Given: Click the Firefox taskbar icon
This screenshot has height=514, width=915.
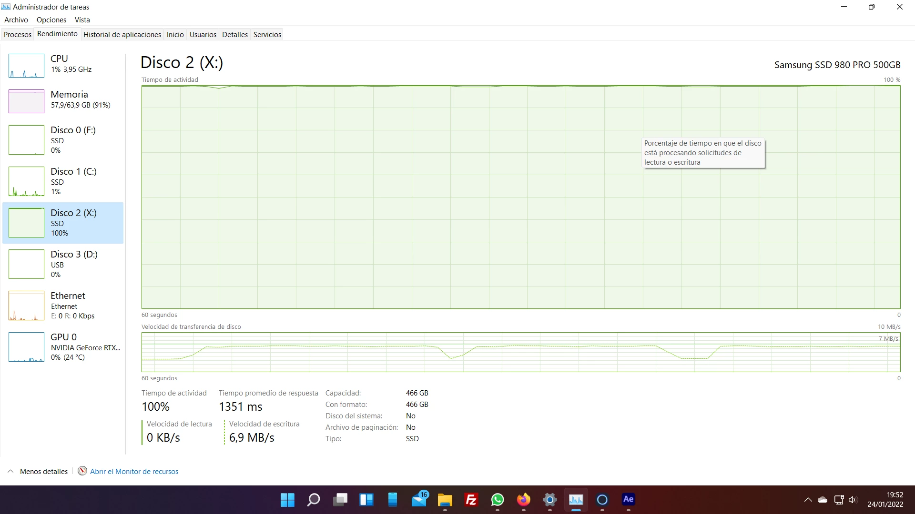Looking at the screenshot, I should [x=523, y=500].
